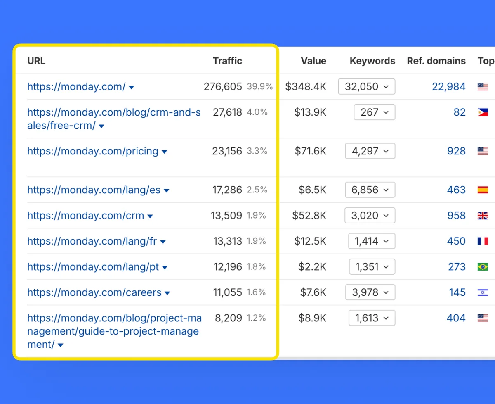Open the 3,978 keywords dropdown for careers
The height and width of the screenshot is (404, 495).
click(370, 292)
